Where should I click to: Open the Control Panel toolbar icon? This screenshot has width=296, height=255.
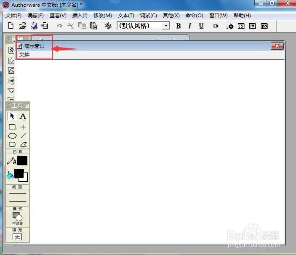click(x=230, y=26)
